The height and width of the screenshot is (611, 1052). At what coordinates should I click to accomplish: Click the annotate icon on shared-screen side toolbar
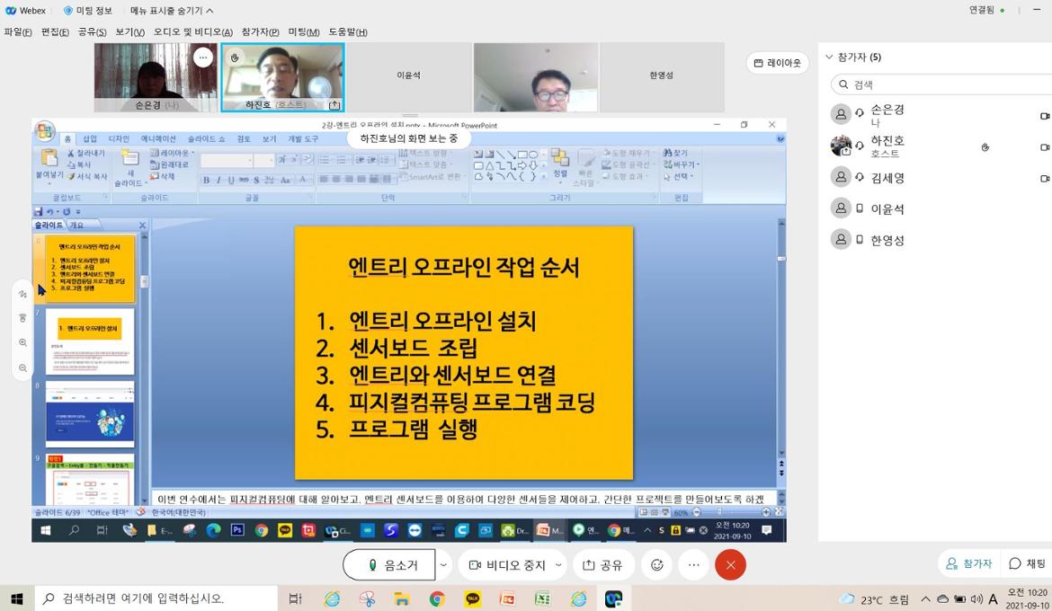click(22, 293)
